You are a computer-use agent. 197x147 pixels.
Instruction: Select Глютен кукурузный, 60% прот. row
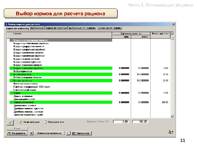click(x=61, y=87)
